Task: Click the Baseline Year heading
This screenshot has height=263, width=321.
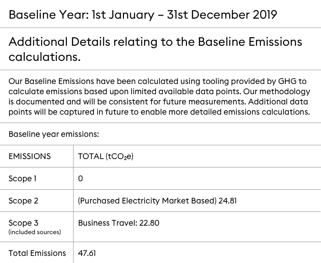Action: point(143,15)
